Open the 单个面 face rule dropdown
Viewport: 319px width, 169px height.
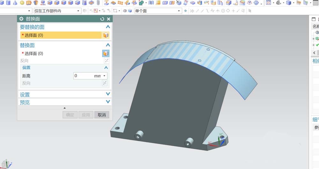(x=158, y=11)
